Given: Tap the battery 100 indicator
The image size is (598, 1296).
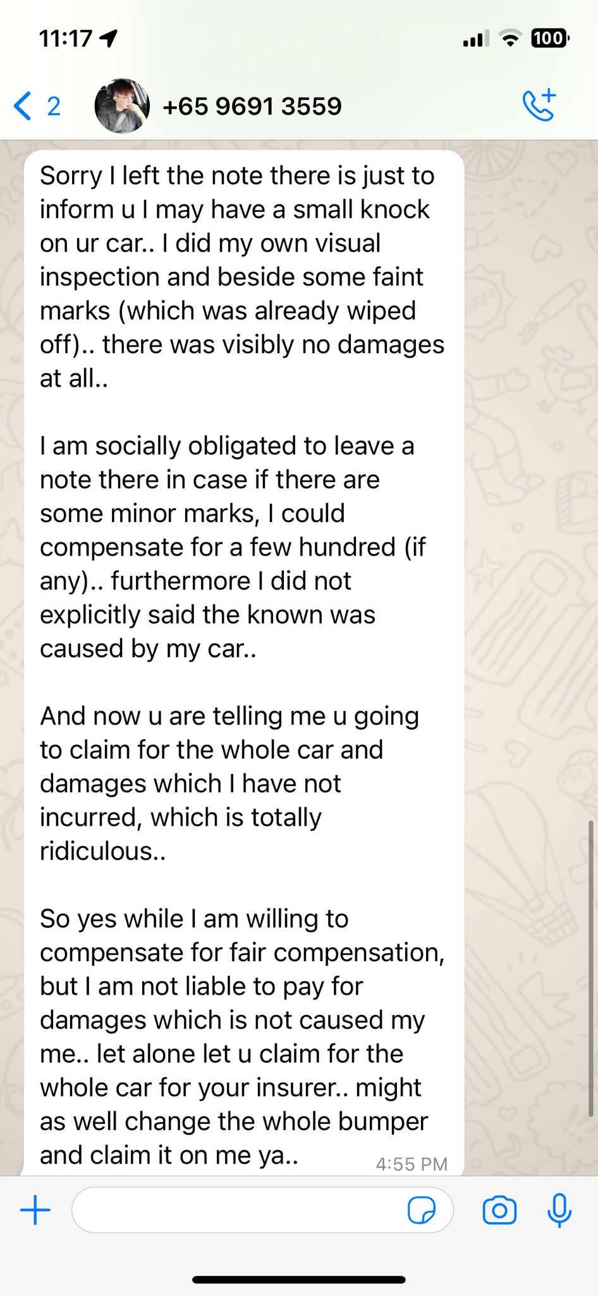Looking at the screenshot, I should coord(549,39).
